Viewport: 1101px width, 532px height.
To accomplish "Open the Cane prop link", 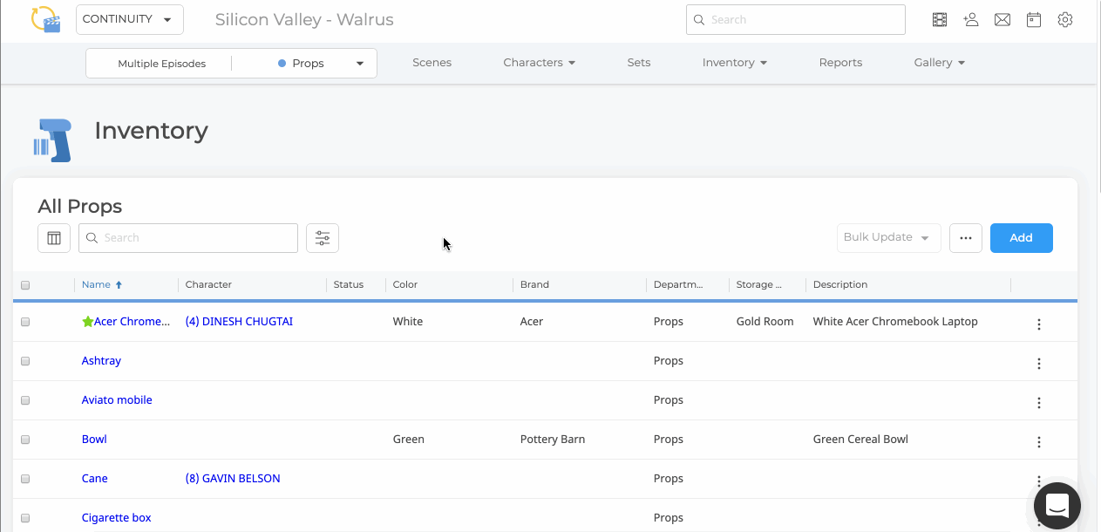I will [x=94, y=479].
